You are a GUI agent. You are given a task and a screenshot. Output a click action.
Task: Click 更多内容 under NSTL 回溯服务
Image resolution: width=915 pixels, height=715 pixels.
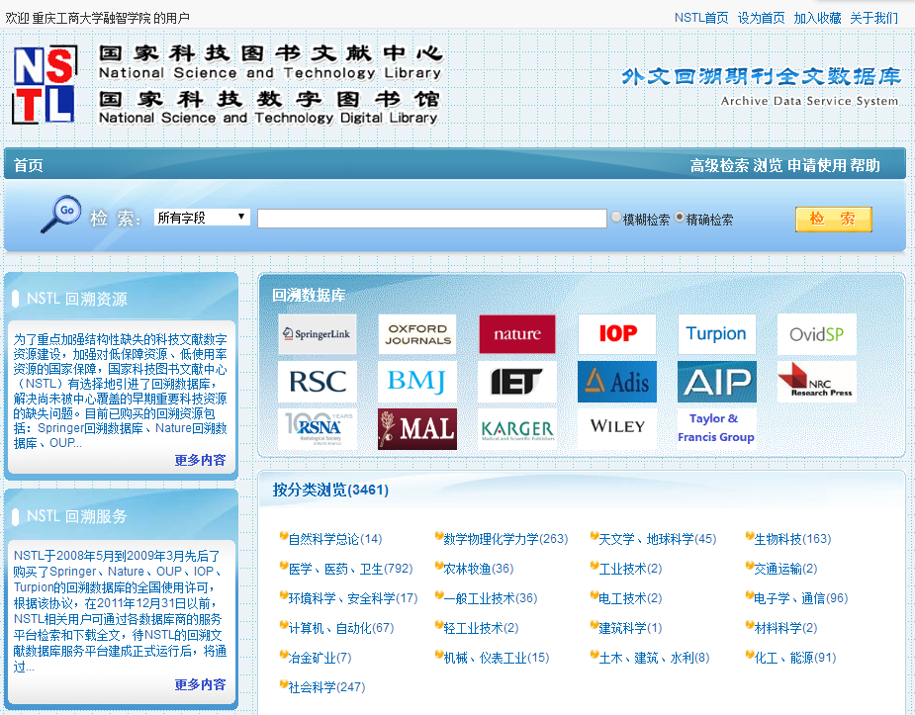click(x=200, y=684)
